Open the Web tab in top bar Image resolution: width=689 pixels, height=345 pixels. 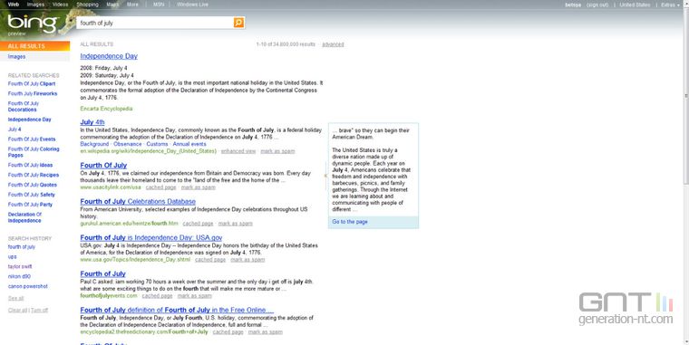(x=14, y=5)
